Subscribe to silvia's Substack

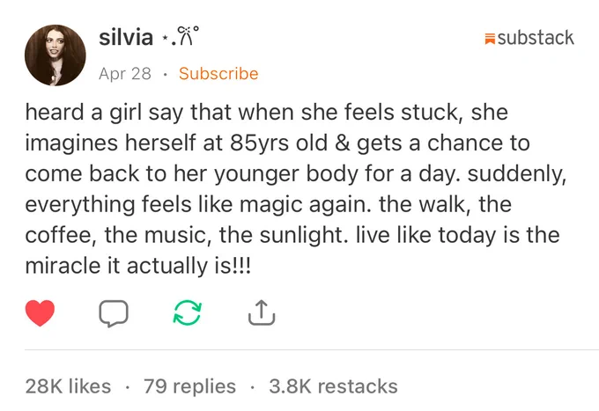pyautogui.click(x=218, y=73)
